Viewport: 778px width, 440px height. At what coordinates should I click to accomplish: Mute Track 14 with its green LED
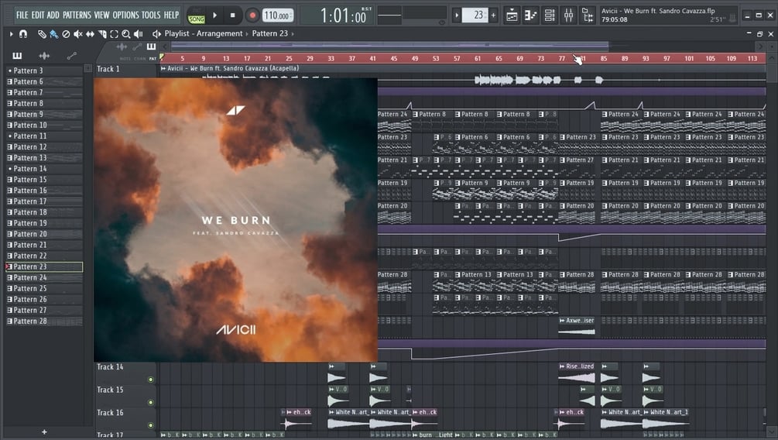pos(151,380)
